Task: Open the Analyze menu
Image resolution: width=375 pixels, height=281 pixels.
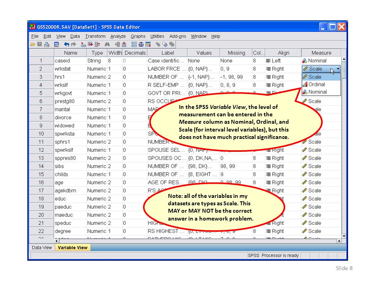Action: click(118, 36)
